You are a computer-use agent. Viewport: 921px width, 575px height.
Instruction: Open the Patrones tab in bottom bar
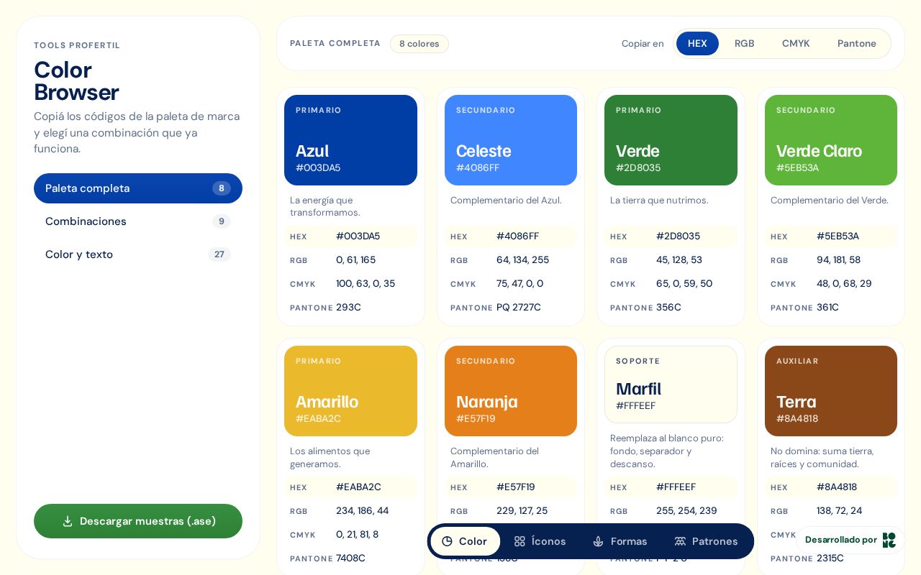(706, 541)
